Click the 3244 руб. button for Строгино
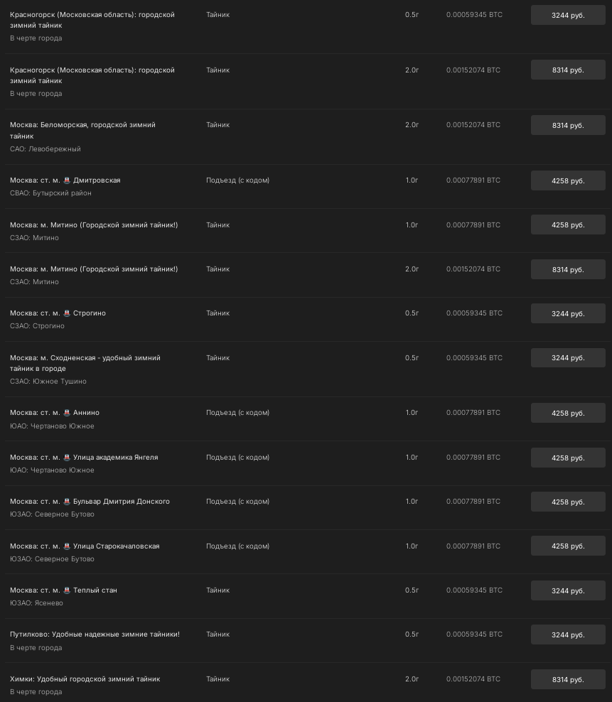The image size is (612, 702). [567, 313]
